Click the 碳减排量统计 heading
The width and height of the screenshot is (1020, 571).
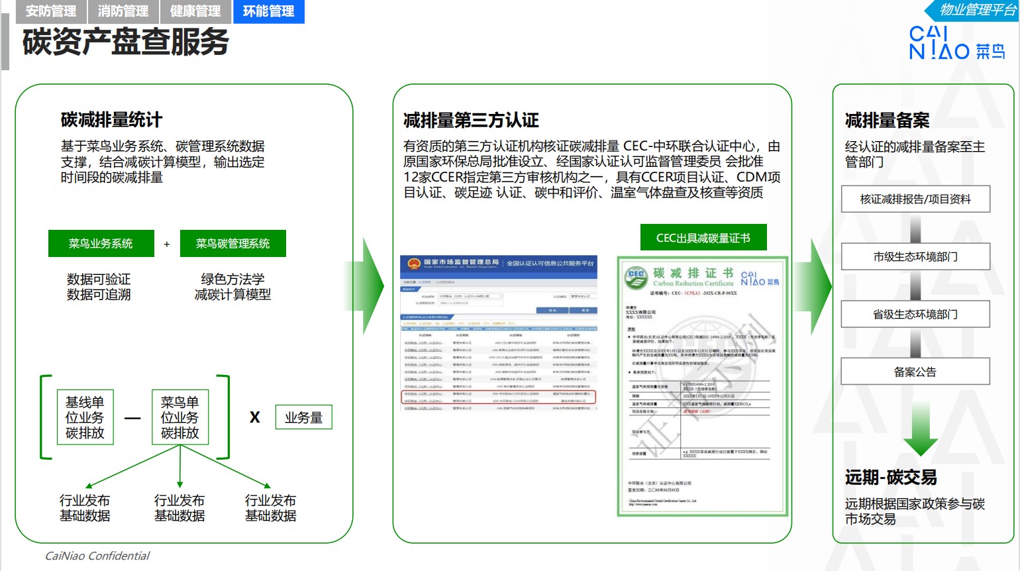pos(111,120)
